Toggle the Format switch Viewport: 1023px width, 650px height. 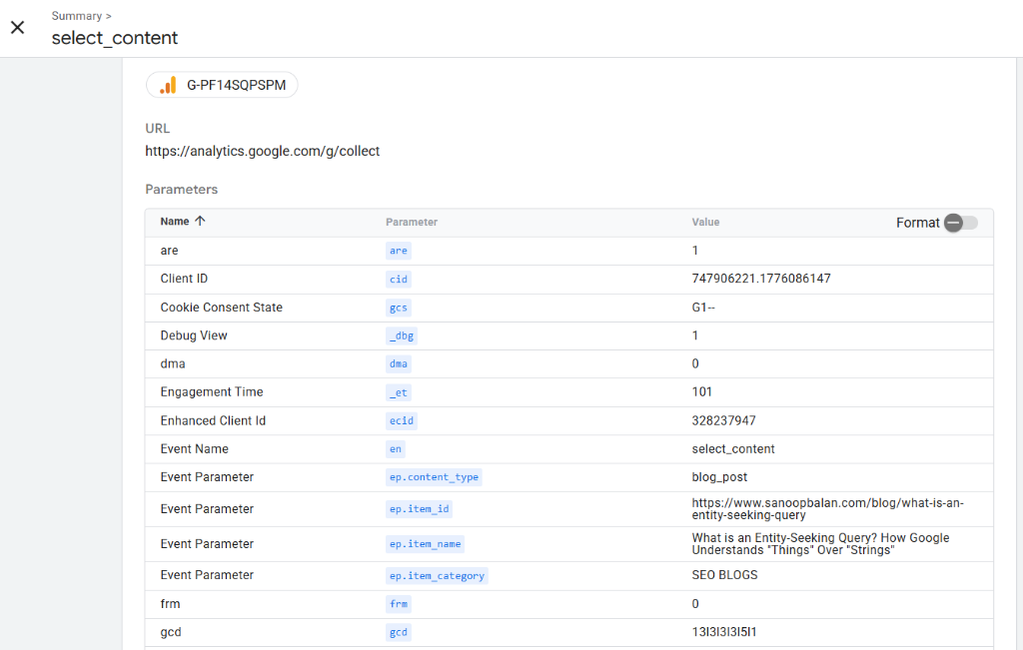(961, 223)
